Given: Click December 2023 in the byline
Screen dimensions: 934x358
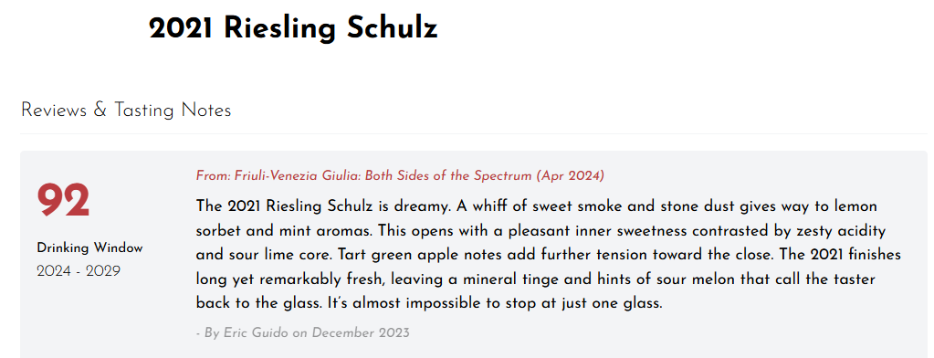Looking at the screenshot, I should click(361, 333).
